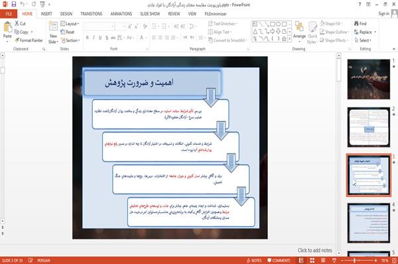
Task: Click the Reset slide button
Action: 68,32
